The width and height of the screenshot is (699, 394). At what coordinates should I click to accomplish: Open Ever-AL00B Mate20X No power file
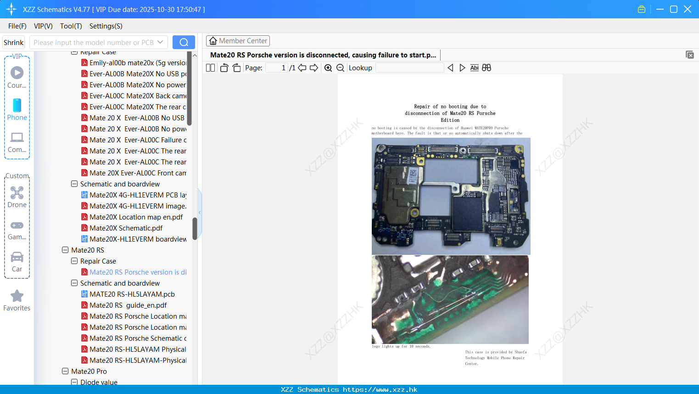(134, 85)
